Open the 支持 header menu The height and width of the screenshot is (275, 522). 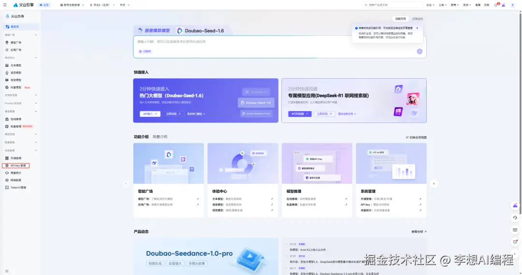tap(467, 5)
